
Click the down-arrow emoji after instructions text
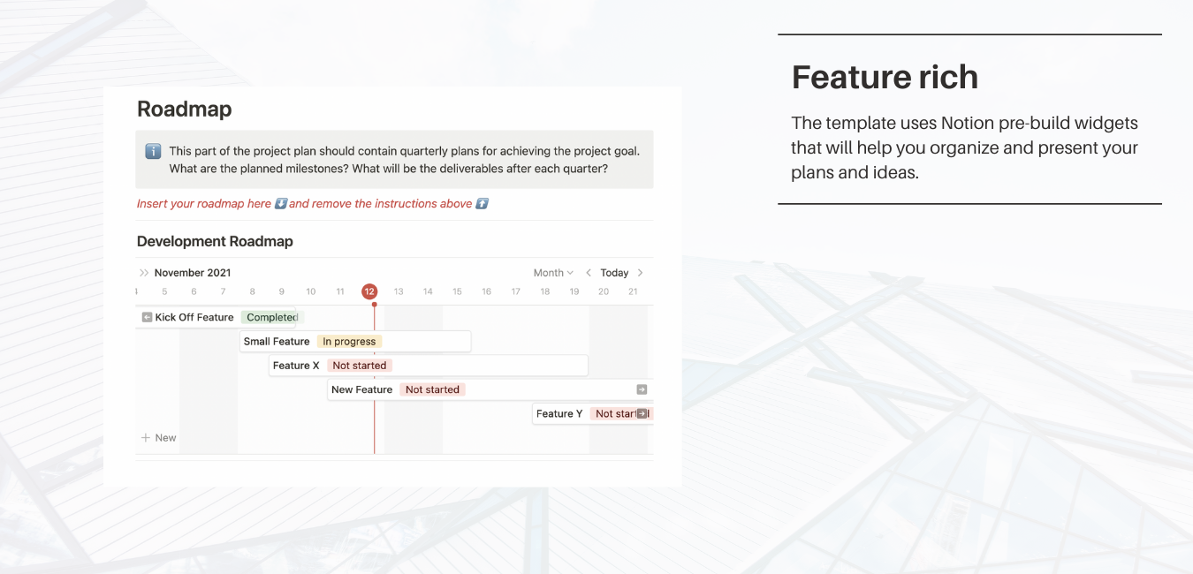[x=482, y=203]
